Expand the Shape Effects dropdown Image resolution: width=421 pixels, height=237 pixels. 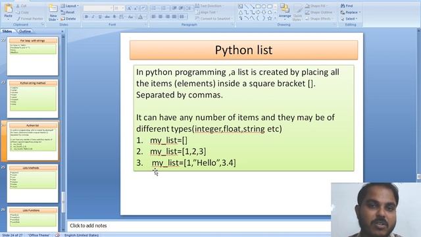[x=319, y=18]
